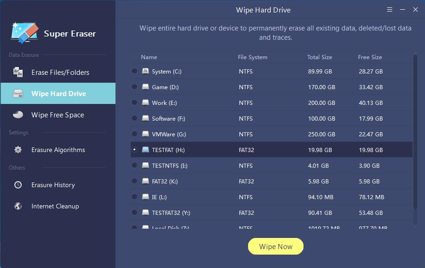Select the TESTNTFS (I:) radio button
Image resolution: width=425 pixels, height=268 pixels.
tap(134, 165)
